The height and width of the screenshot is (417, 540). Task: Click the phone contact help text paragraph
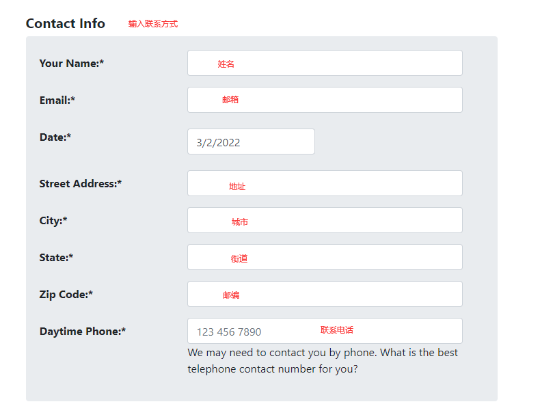pyautogui.click(x=323, y=361)
